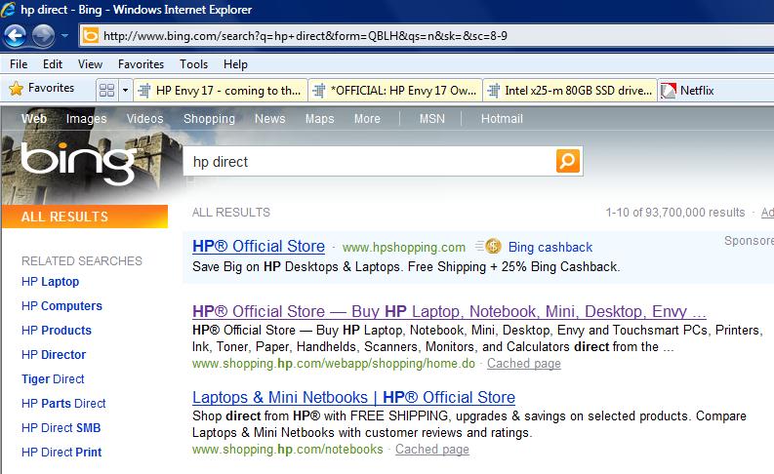The image size is (774, 474).
Task: Open related search HP Direct SMB
Action: 61,427
